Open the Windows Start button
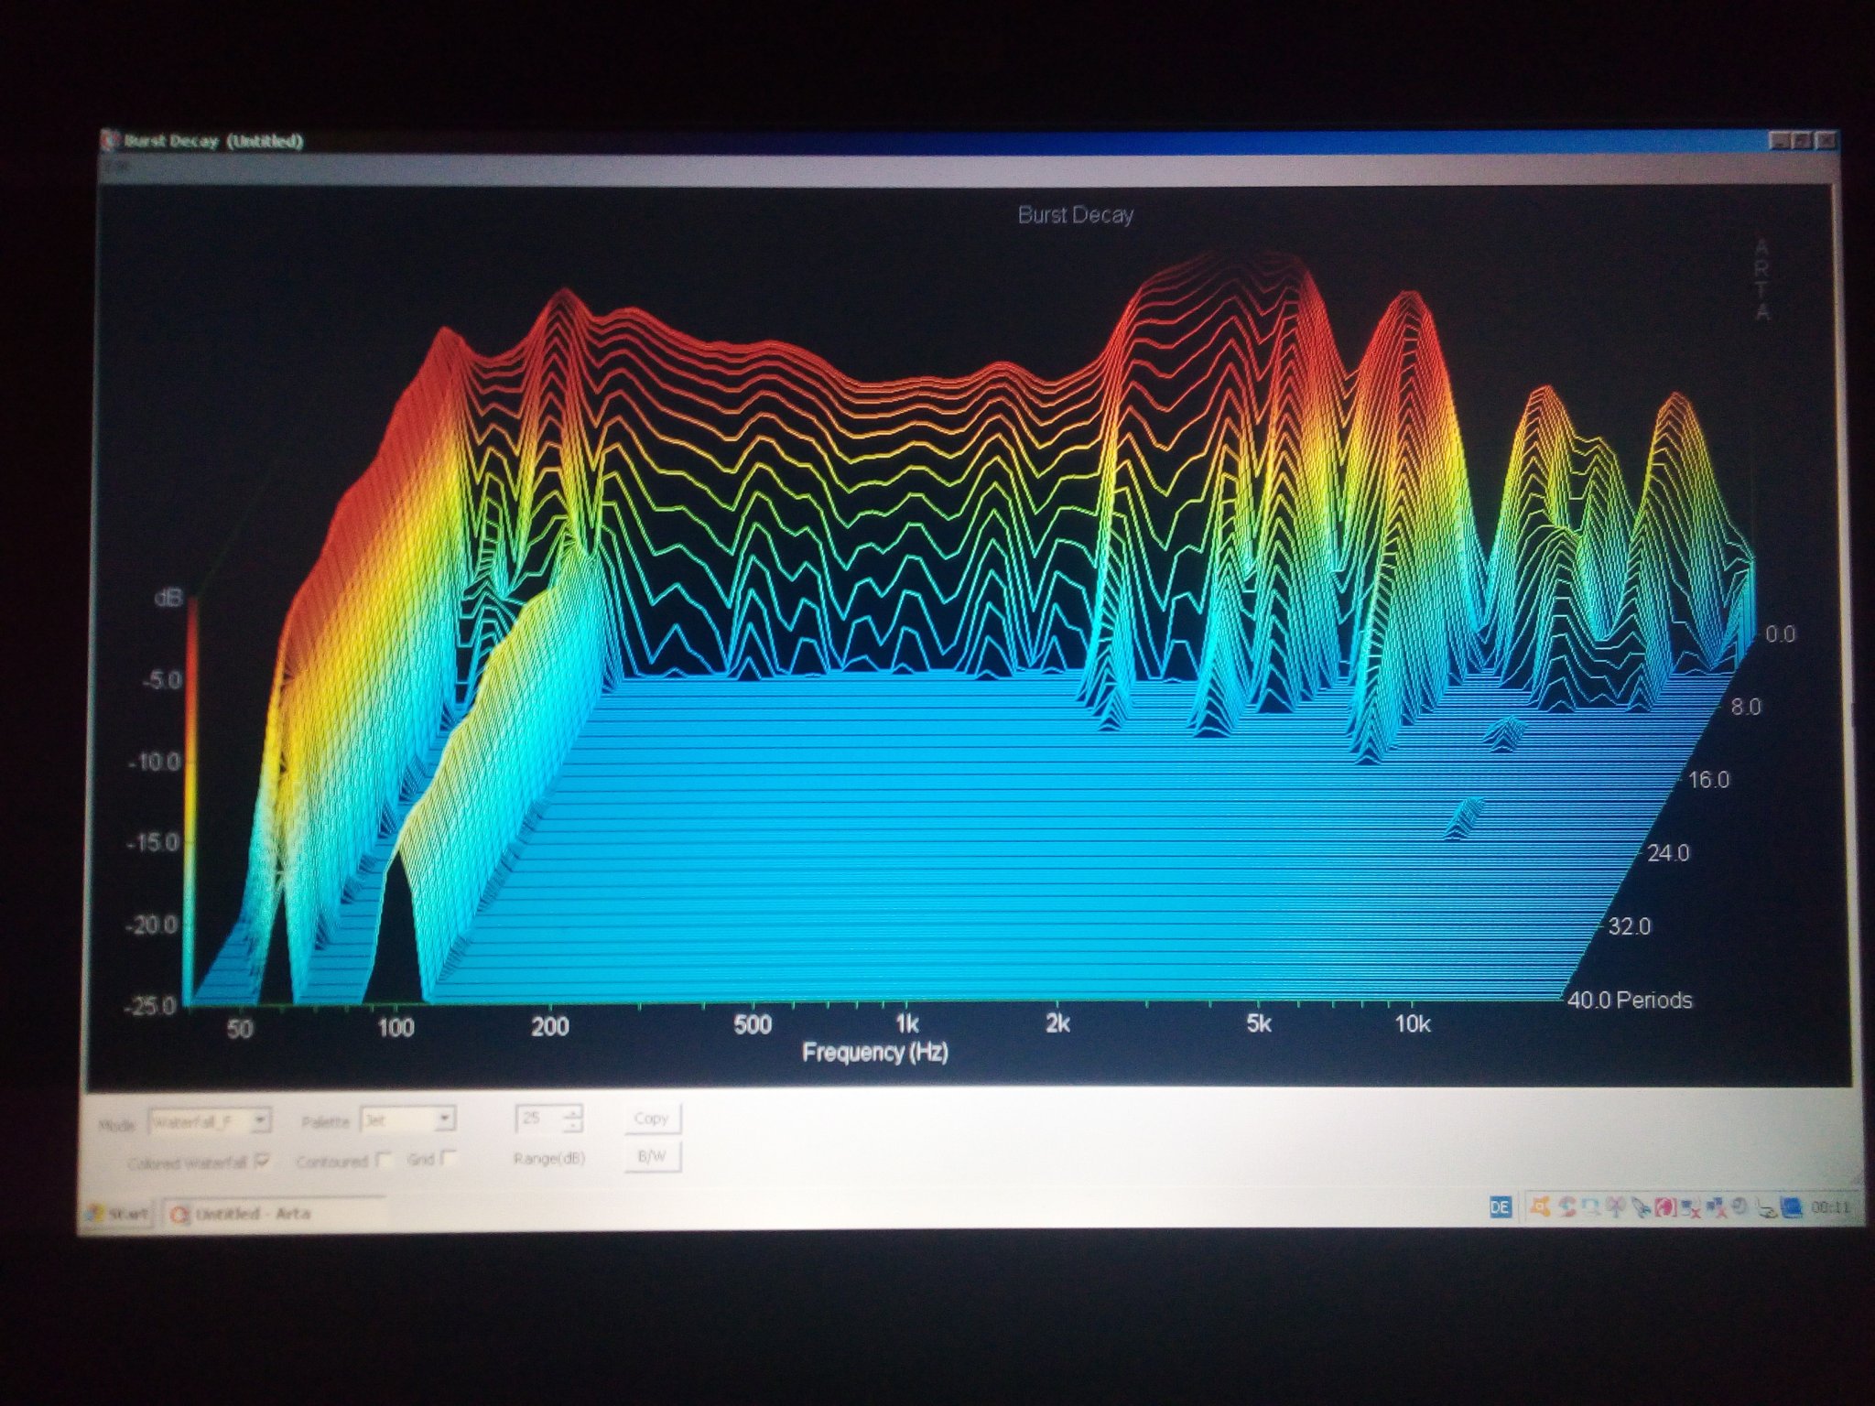 click(x=118, y=1214)
